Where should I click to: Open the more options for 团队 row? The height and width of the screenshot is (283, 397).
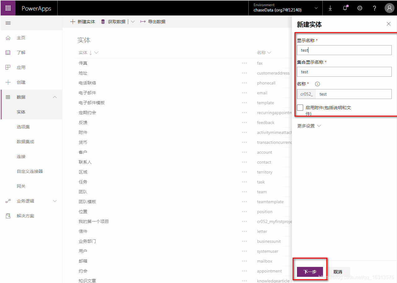coord(244,192)
